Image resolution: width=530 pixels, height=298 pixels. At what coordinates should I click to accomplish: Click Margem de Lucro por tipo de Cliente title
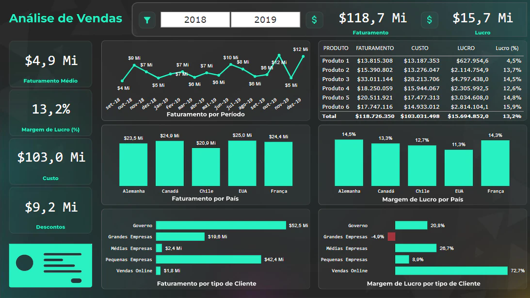(x=423, y=283)
